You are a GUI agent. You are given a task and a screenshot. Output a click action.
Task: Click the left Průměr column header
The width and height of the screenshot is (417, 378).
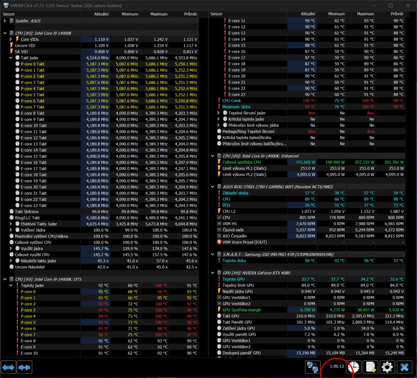[184, 14]
